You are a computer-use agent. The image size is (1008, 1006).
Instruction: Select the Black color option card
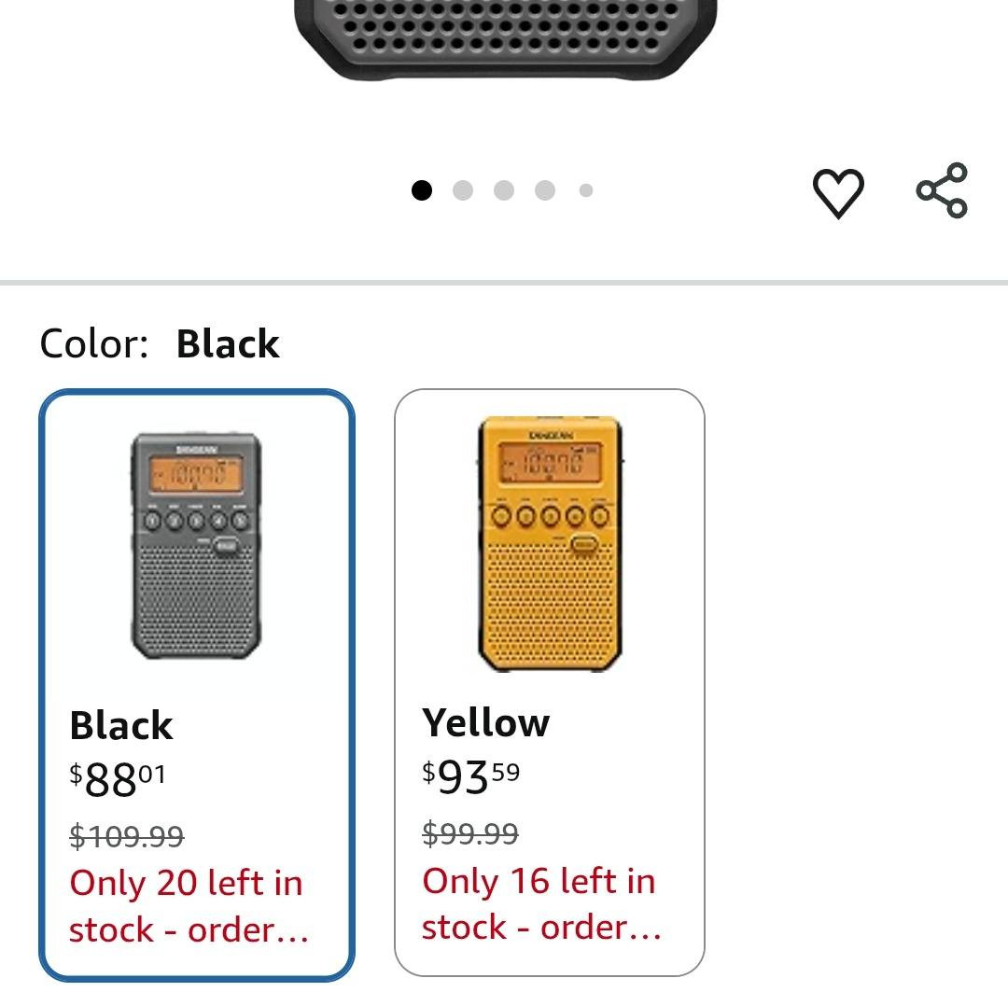197,685
